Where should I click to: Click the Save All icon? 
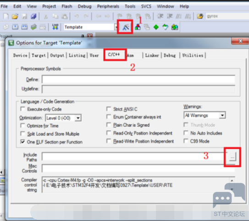(33, 16)
